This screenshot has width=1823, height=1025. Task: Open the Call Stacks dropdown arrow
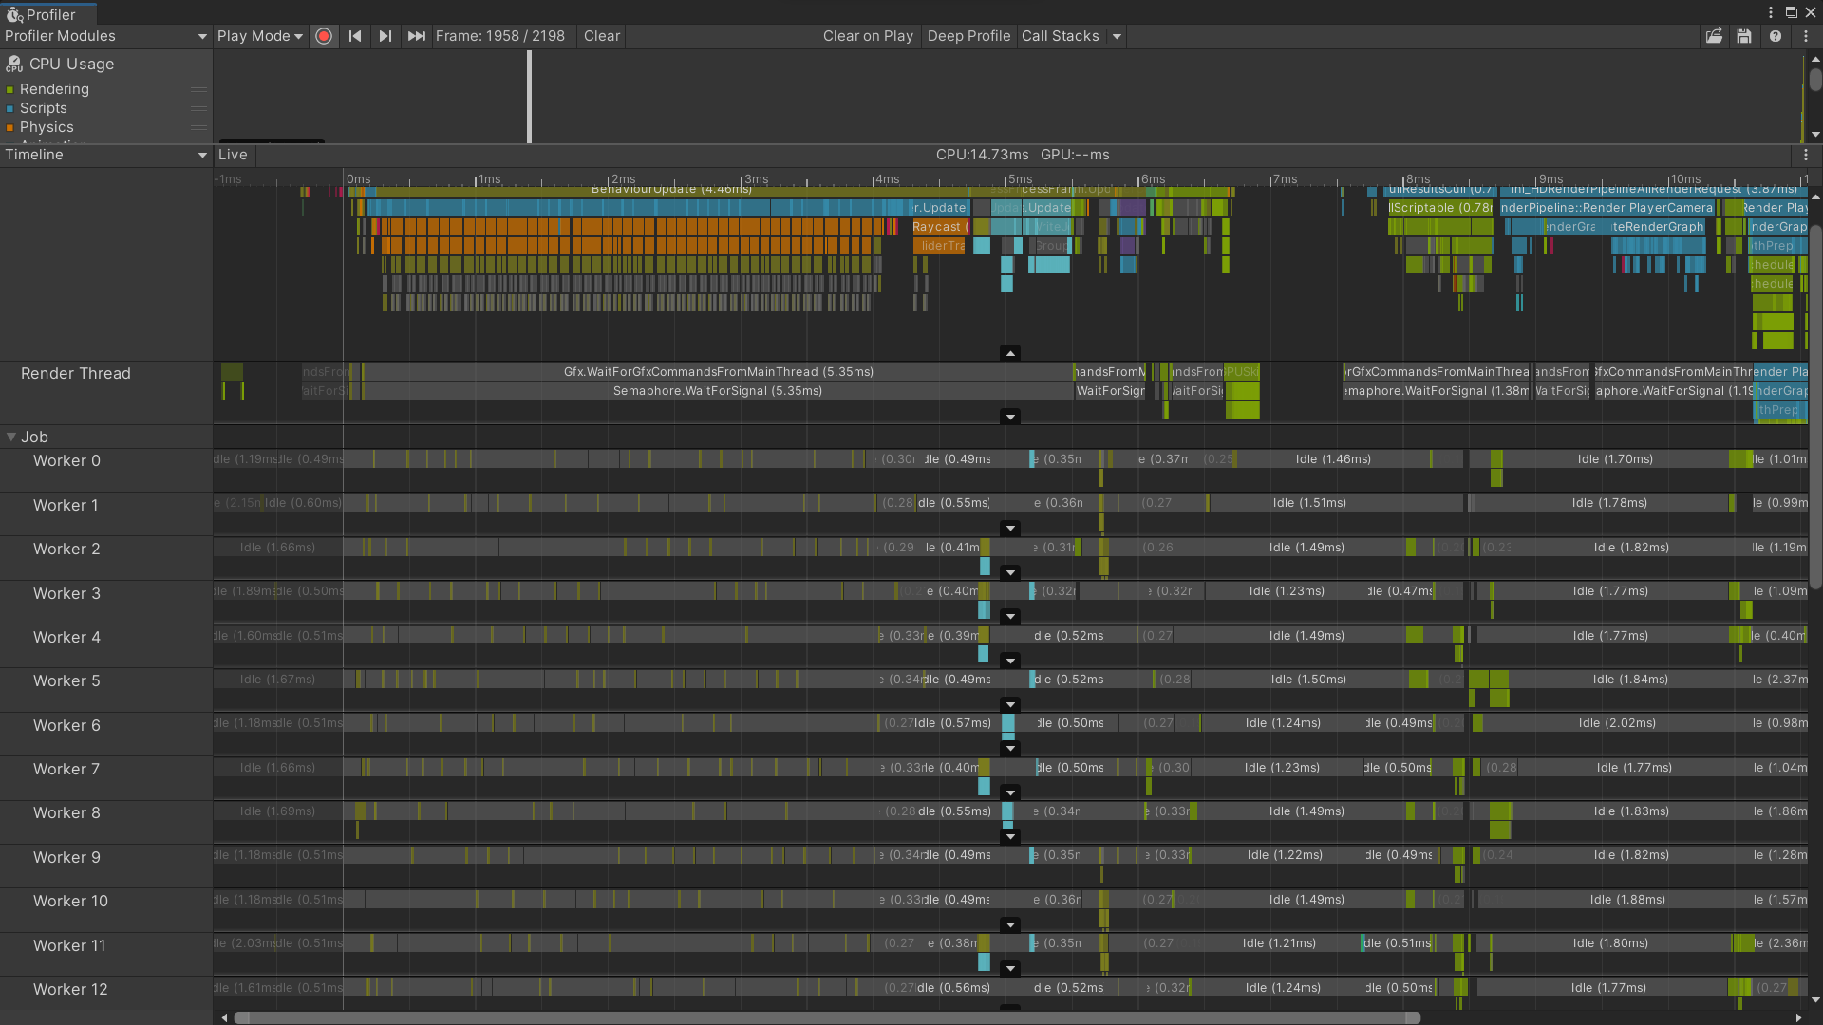[x=1117, y=36]
